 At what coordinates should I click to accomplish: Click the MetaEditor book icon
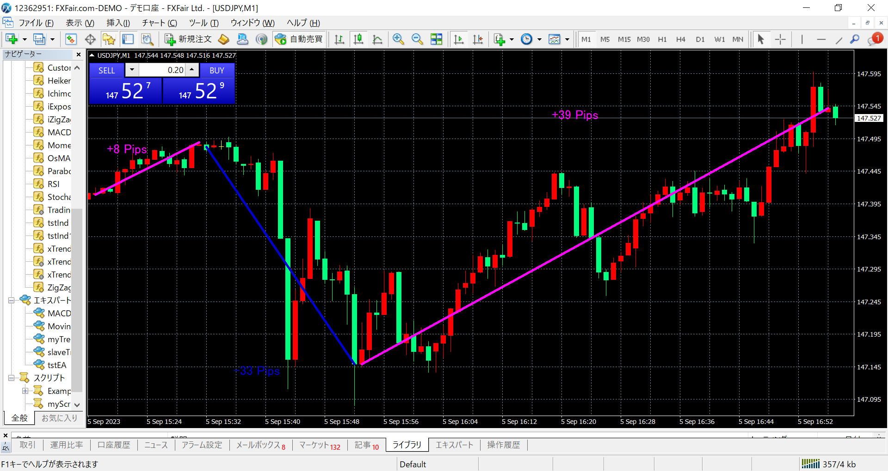[x=224, y=39]
